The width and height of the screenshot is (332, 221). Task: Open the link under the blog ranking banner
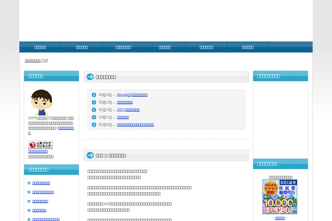[x=38, y=152]
